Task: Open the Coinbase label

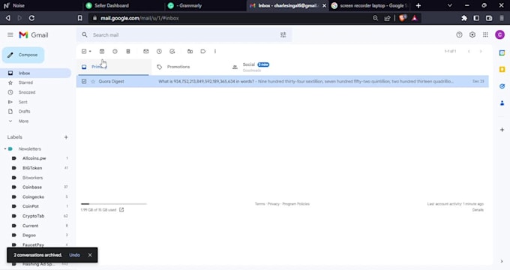Action: 31,187
